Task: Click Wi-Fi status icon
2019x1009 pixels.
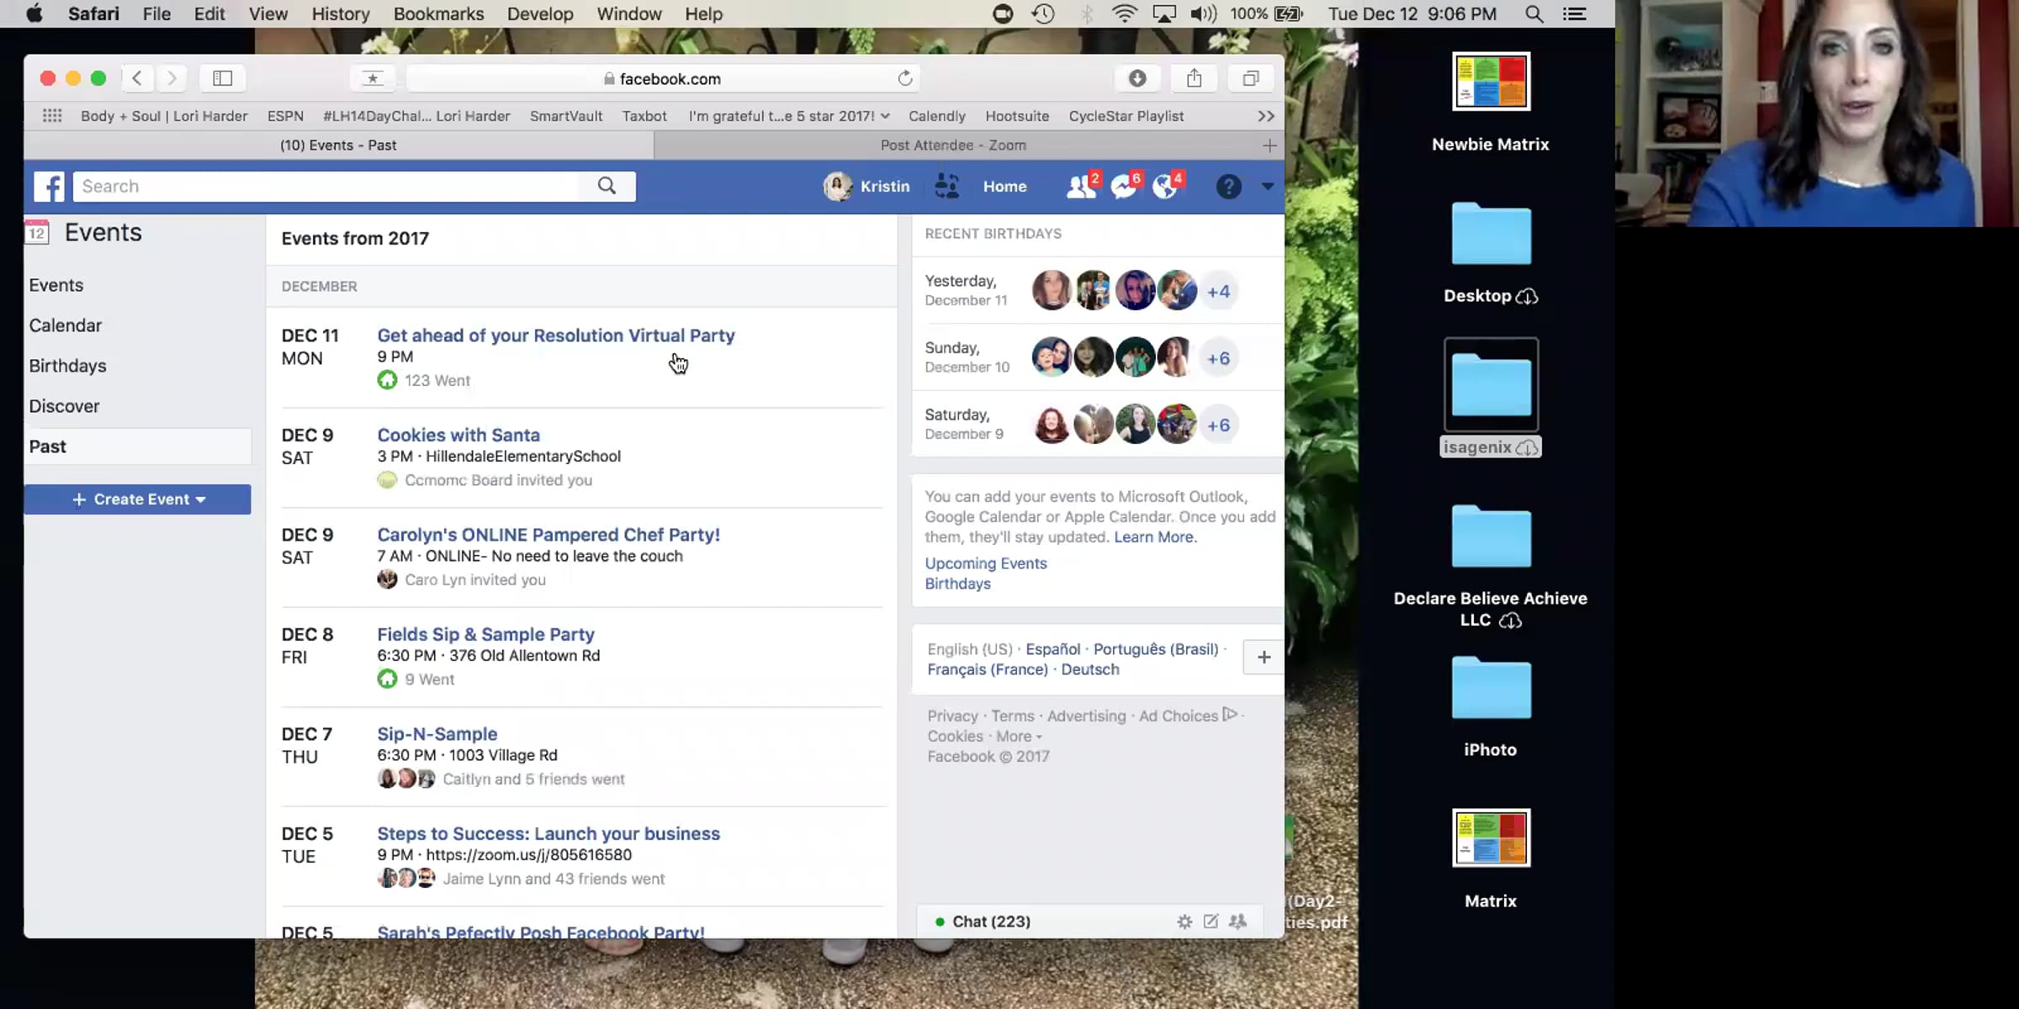Action: point(1124,14)
